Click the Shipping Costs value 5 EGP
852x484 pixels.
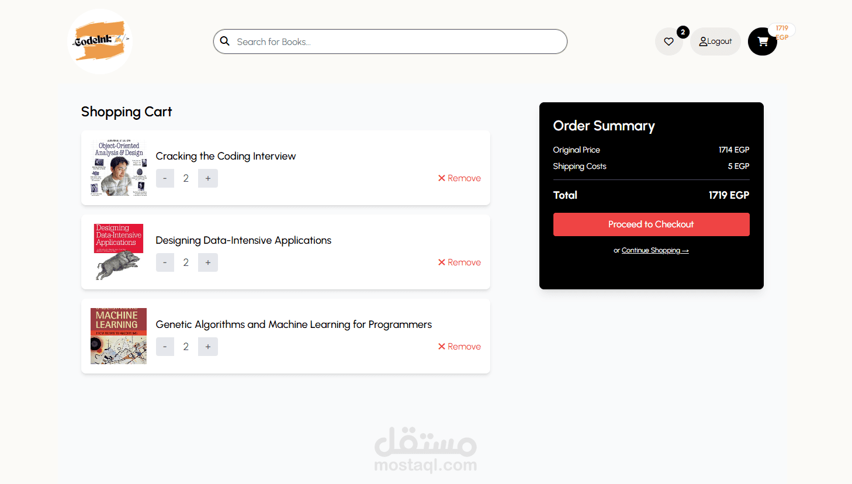click(739, 166)
